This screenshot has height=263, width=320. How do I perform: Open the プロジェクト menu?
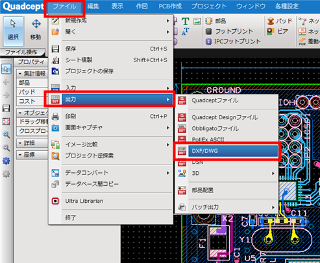209,6
